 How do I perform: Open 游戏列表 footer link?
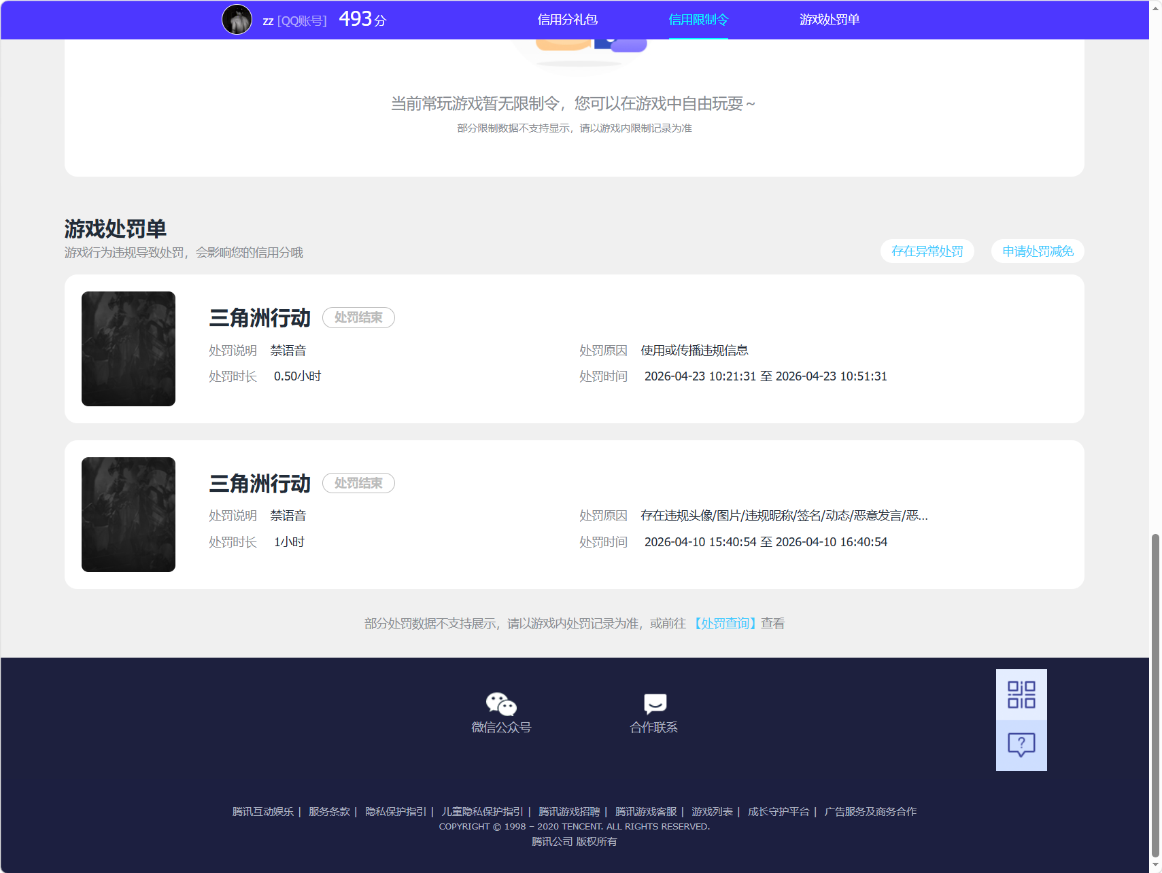tap(713, 812)
